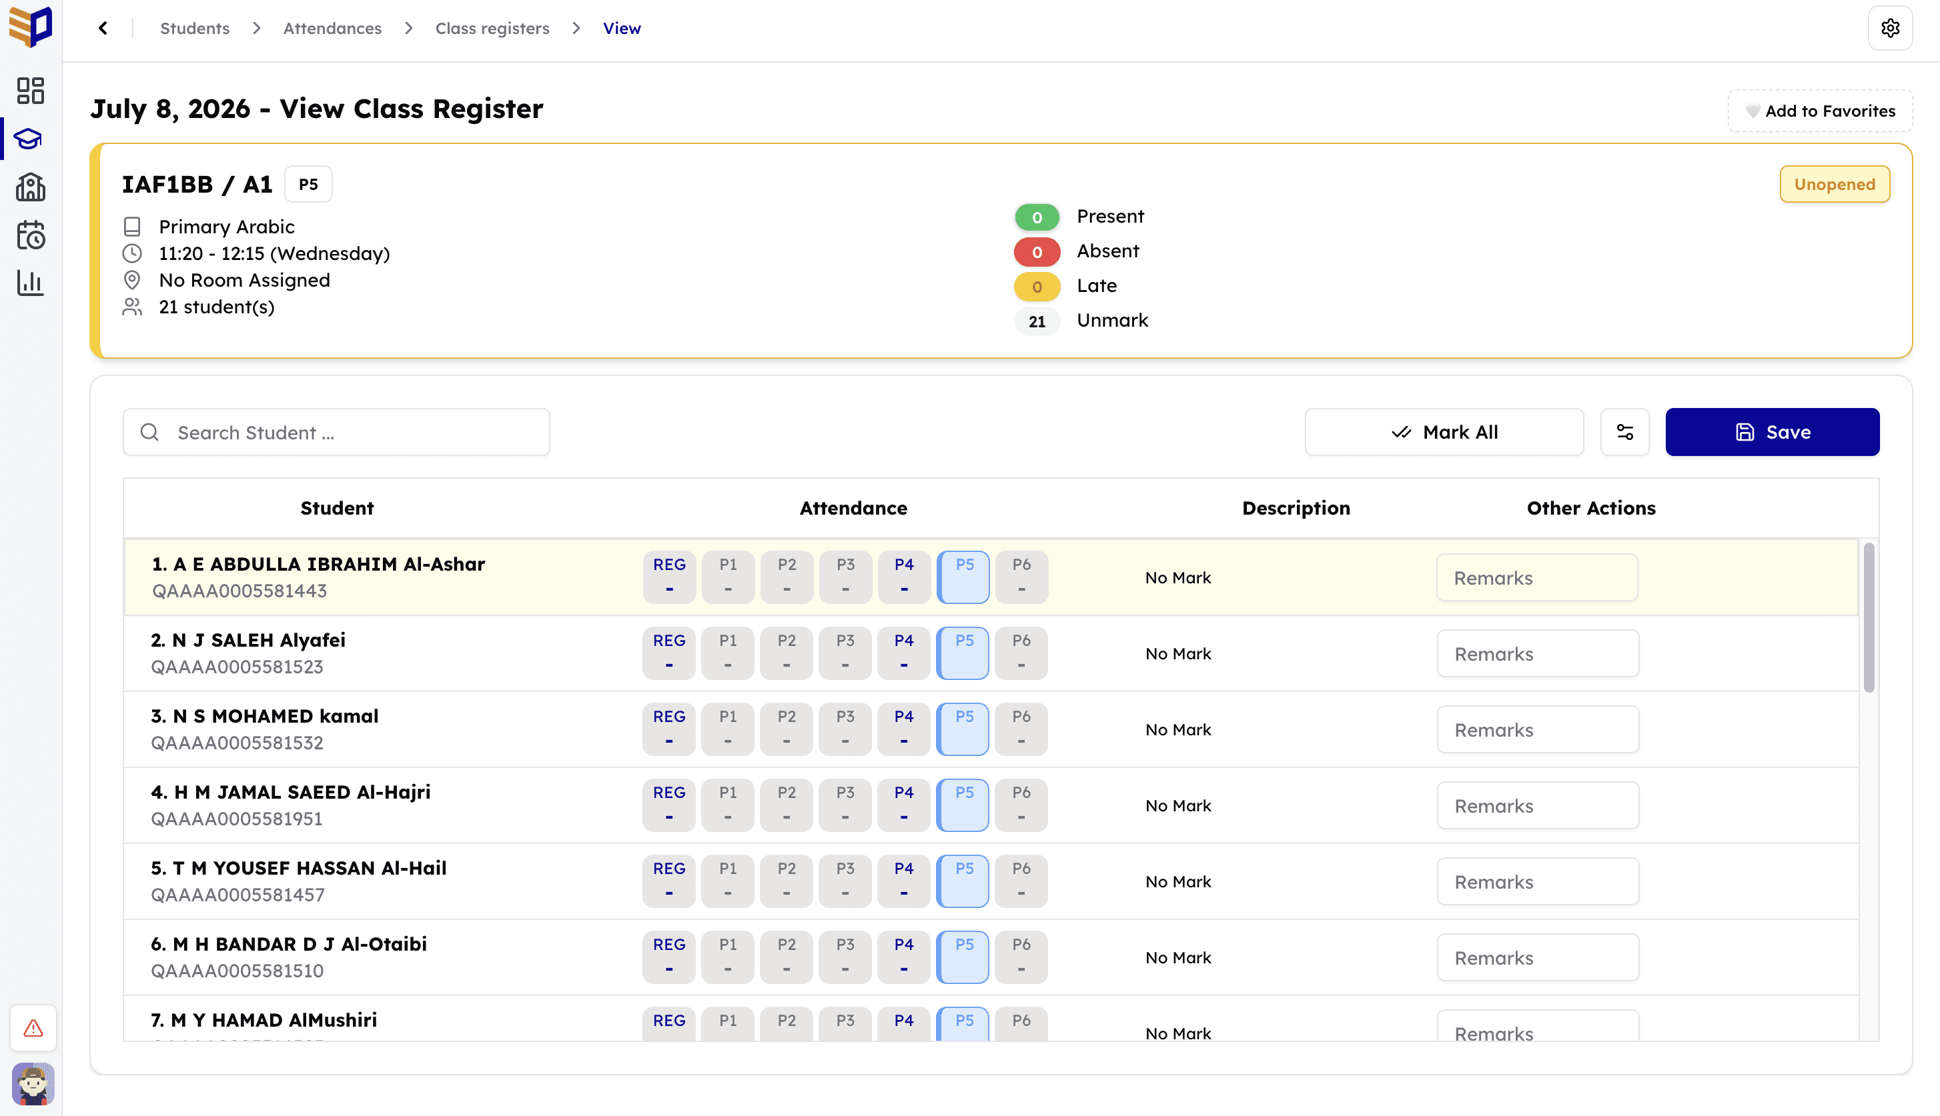Navigate to Attendances breadcrumb

(332, 29)
